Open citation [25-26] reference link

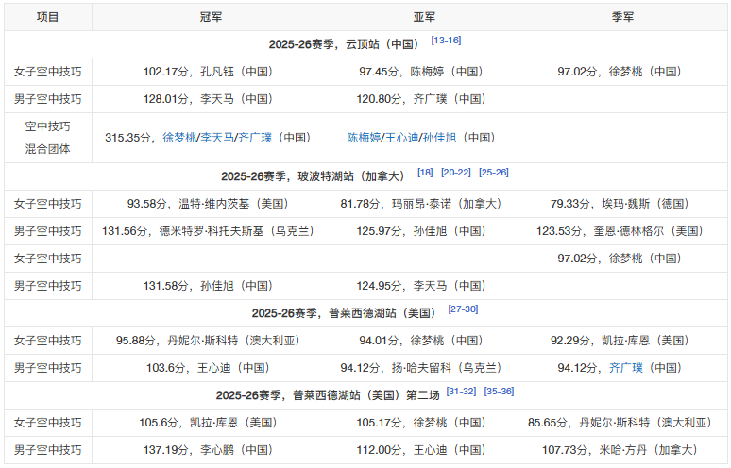pyautogui.click(x=494, y=173)
